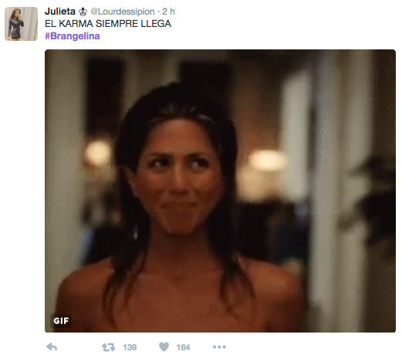This screenshot has height=358, width=402.
Task: Click the display name Julieta
Action: click(x=60, y=12)
